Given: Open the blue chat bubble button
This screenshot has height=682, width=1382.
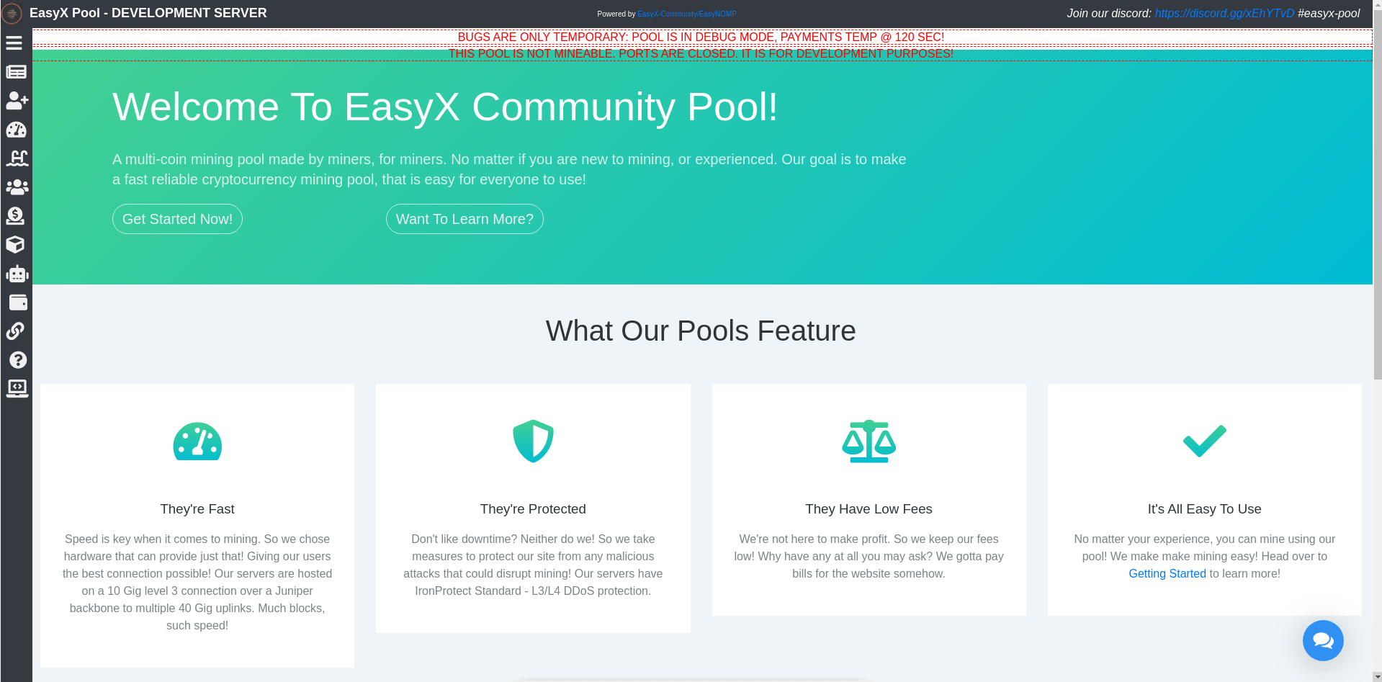Looking at the screenshot, I should 1323,640.
